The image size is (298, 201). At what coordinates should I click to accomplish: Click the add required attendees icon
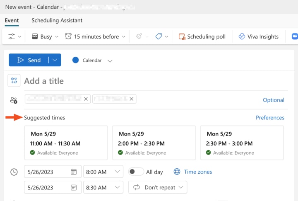(x=14, y=100)
